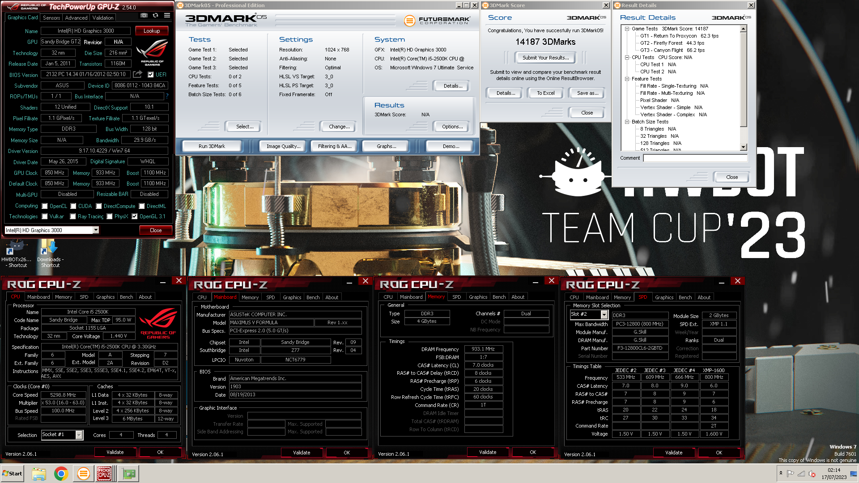Toggle the OpenGL 3.1 checkbox
The image size is (859, 483).
135,216
